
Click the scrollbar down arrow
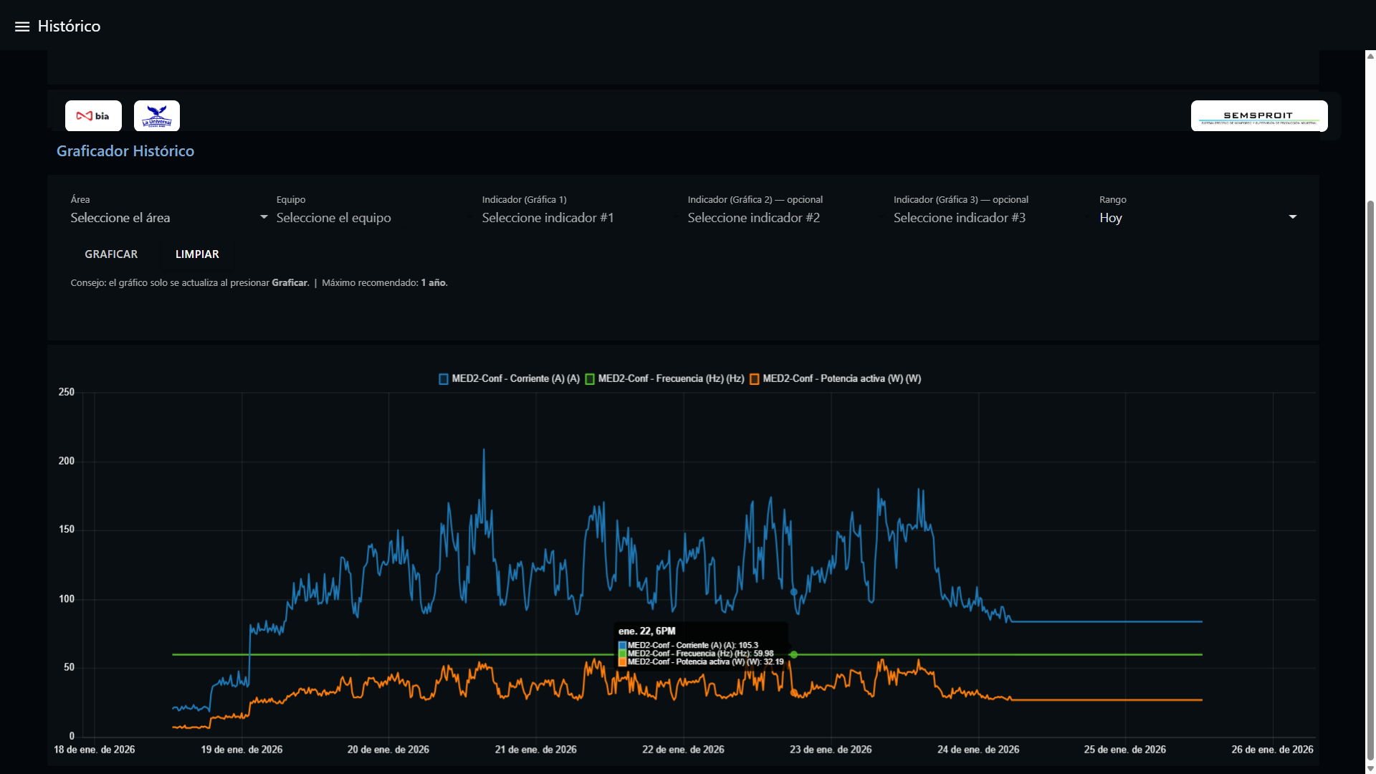point(1370,768)
